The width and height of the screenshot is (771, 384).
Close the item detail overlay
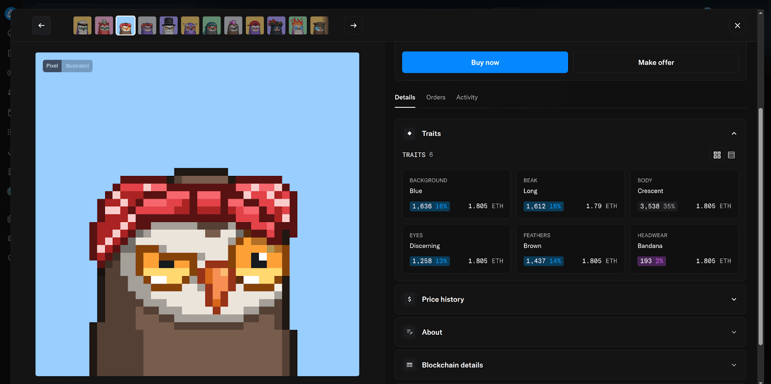[x=737, y=26]
